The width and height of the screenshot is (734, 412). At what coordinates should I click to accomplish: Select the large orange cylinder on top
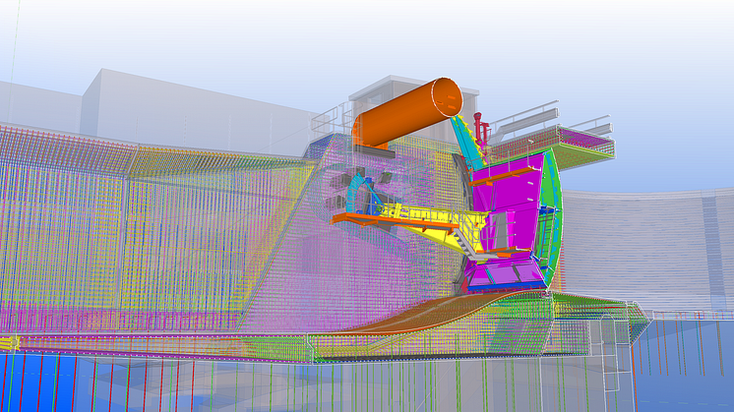(403, 113)
